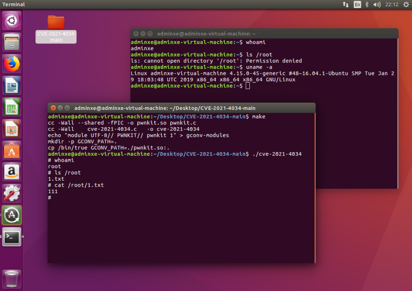This screenshot has width=412, height=291.
Task: Click the cursor block at background terminal prompt
Action: click(x=248, y=86)
